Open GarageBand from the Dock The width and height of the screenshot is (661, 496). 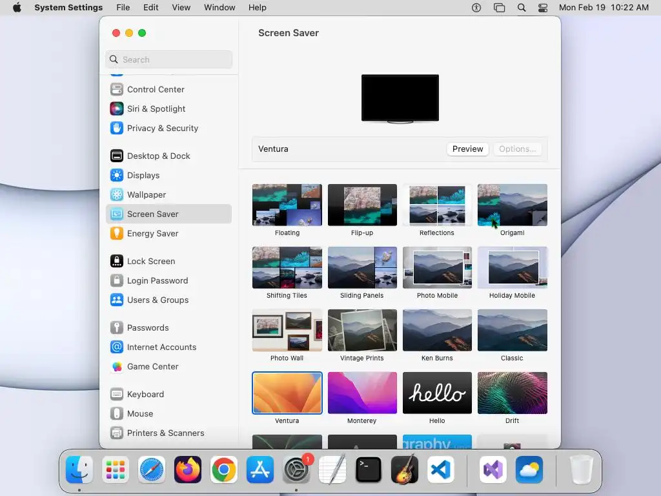(405, 470)
